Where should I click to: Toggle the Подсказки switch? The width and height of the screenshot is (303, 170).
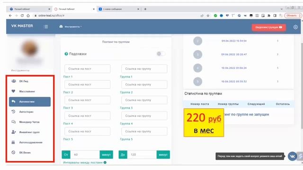(161, 54)
